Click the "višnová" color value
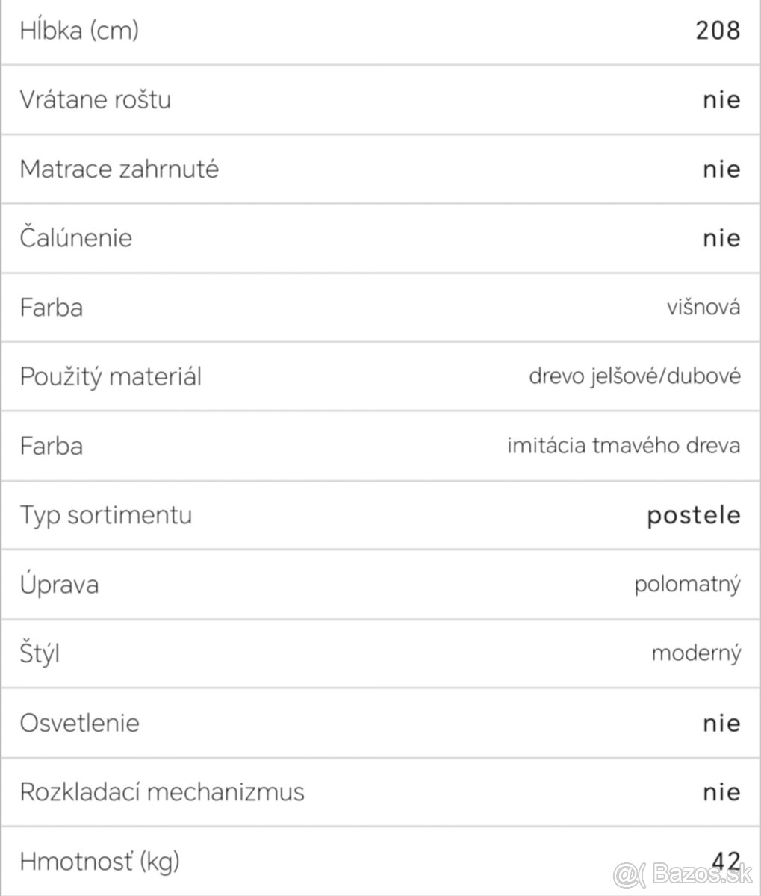Viewport: 761px width, 896px height. 703,307
